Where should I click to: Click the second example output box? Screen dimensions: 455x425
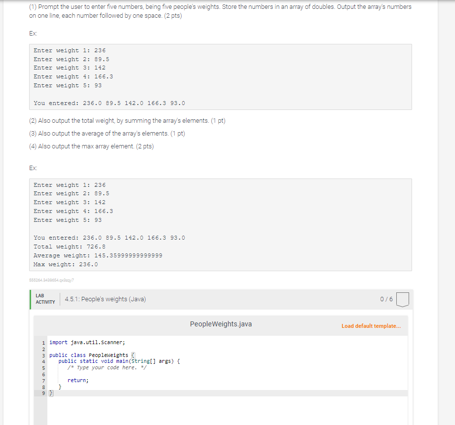click(221, 224)
